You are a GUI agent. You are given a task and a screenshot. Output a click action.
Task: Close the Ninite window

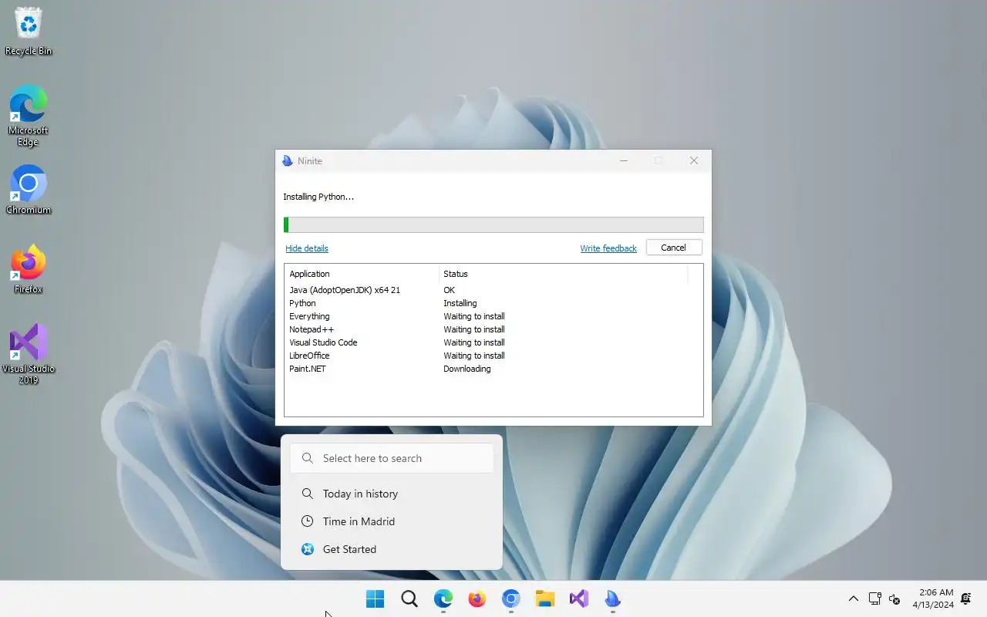(x=694, y=160)
